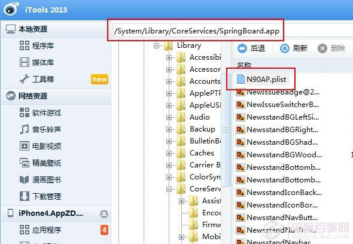Viewport: 353px width, 244px height.
Task: Collapse the CoreServices folder node
Action: 169,189
